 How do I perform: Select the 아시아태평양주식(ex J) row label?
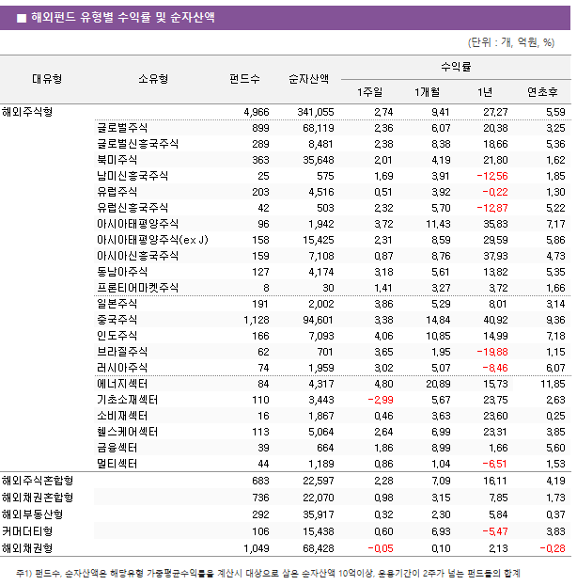point(152,240)
